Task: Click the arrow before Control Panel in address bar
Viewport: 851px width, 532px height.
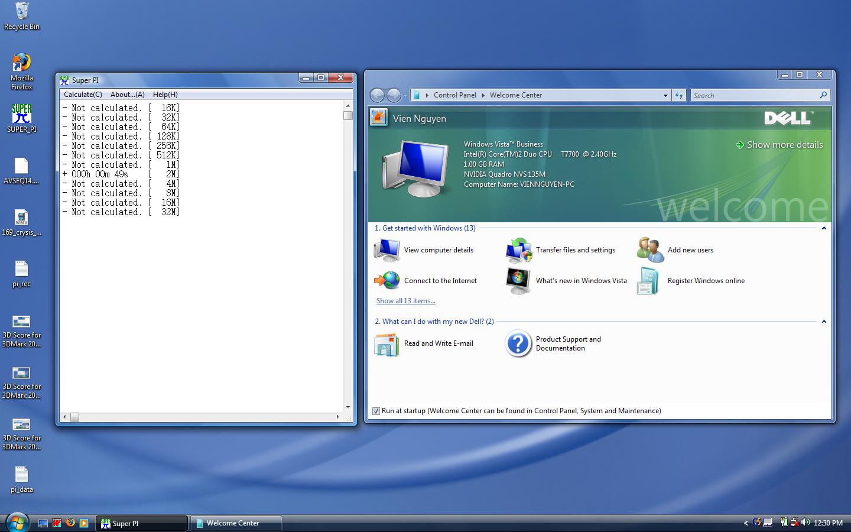Action: pos(427,95)
